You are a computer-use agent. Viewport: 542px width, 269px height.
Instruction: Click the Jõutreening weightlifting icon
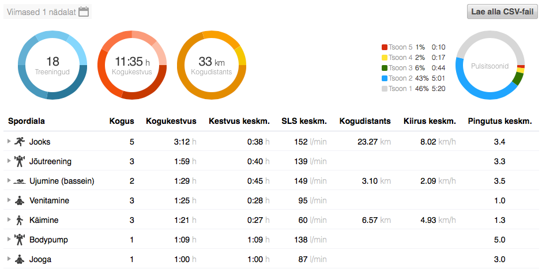coord(20,161)
